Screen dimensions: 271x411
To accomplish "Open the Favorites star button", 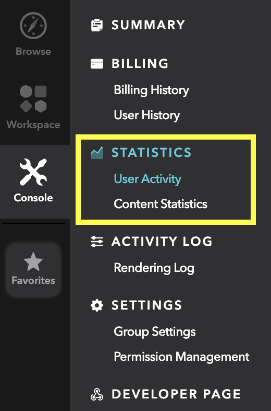I will coord(33,269).
